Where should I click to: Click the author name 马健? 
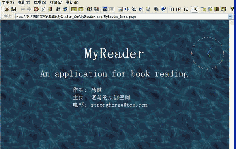point(96,90)
